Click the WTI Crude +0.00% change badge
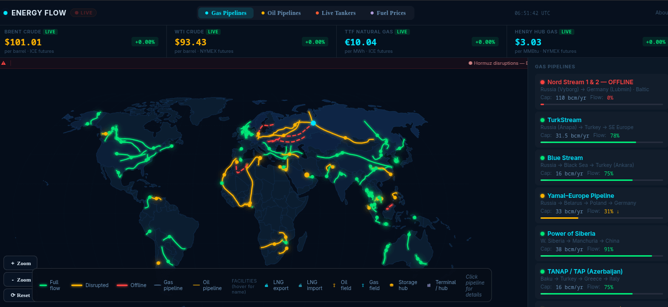The image size is (668, 307). [315, 42]
